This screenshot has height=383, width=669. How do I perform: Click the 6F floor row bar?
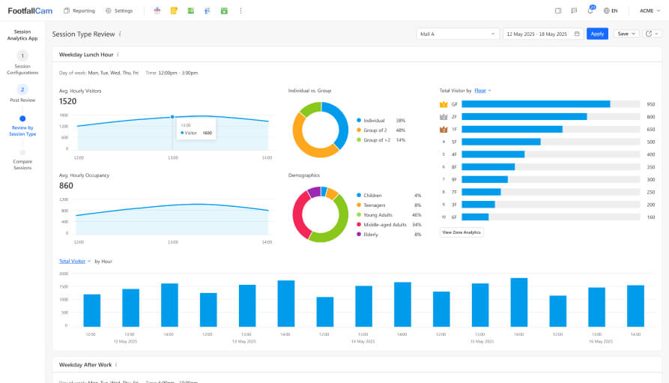(475, 217)
